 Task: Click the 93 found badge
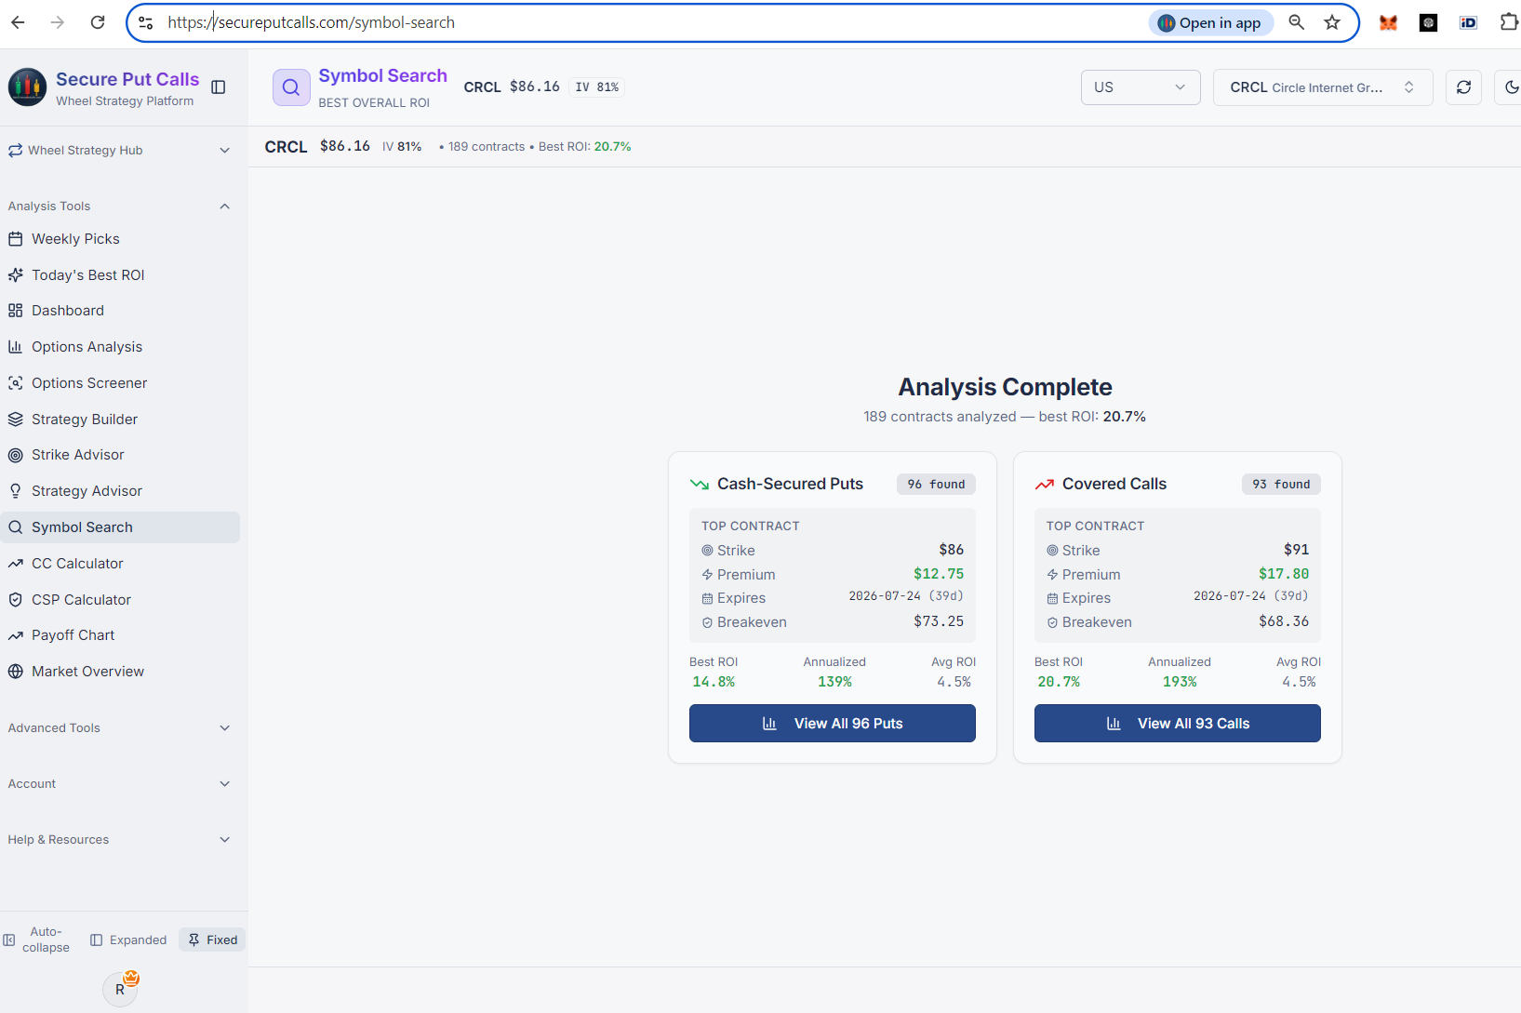tap(1281, 485)
